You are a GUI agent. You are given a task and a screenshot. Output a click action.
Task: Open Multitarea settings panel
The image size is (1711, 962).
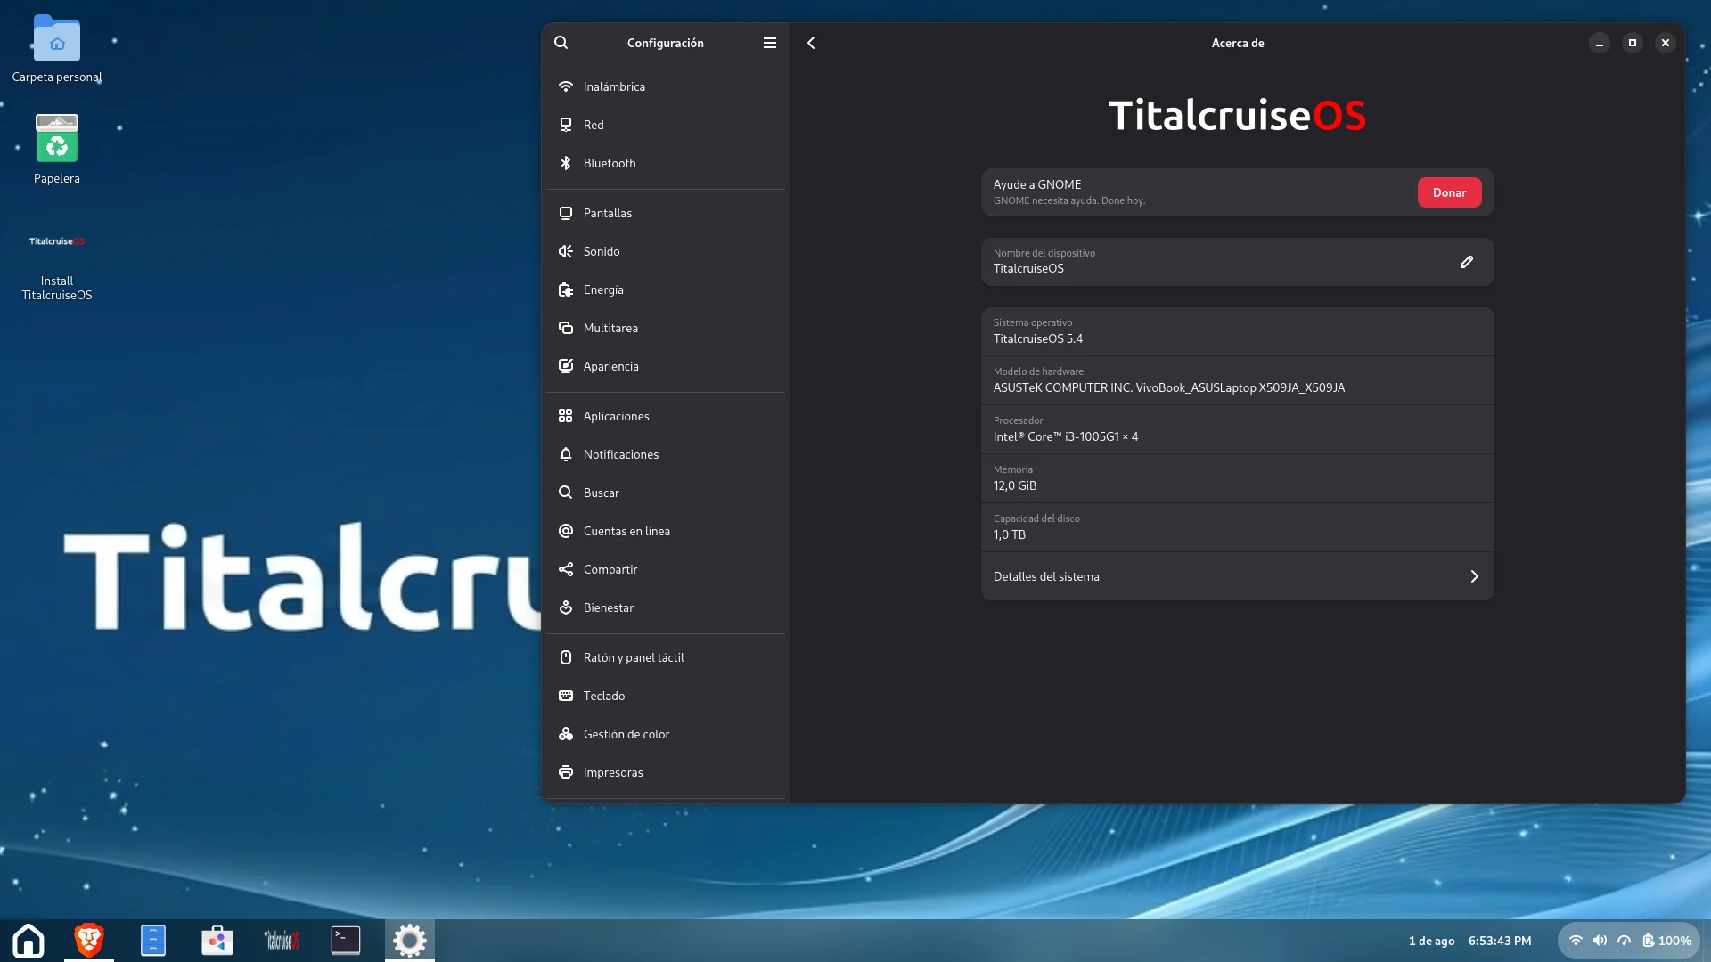click(666, 328)
